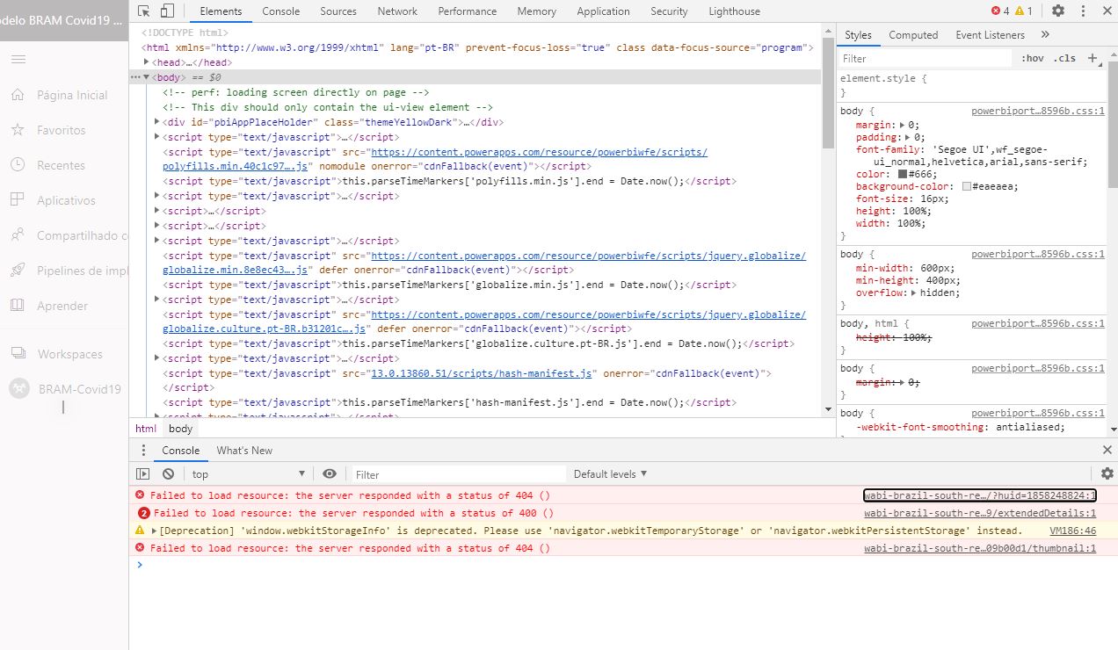Click the #eaeaea background color swatch
The width and height of the screenshot is (1118, 650).
(x=967, y=186)
